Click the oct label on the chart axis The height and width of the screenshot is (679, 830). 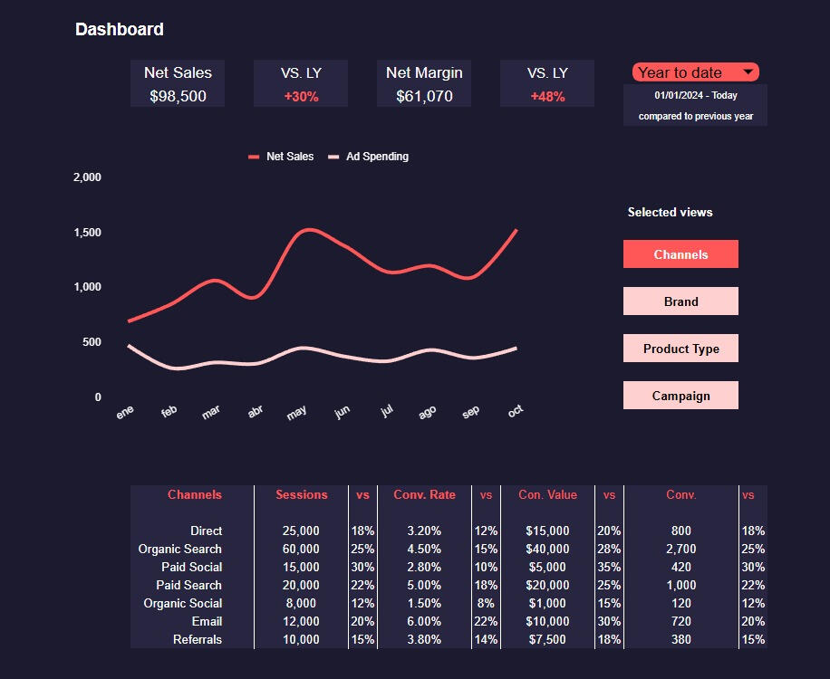[515, 410]
